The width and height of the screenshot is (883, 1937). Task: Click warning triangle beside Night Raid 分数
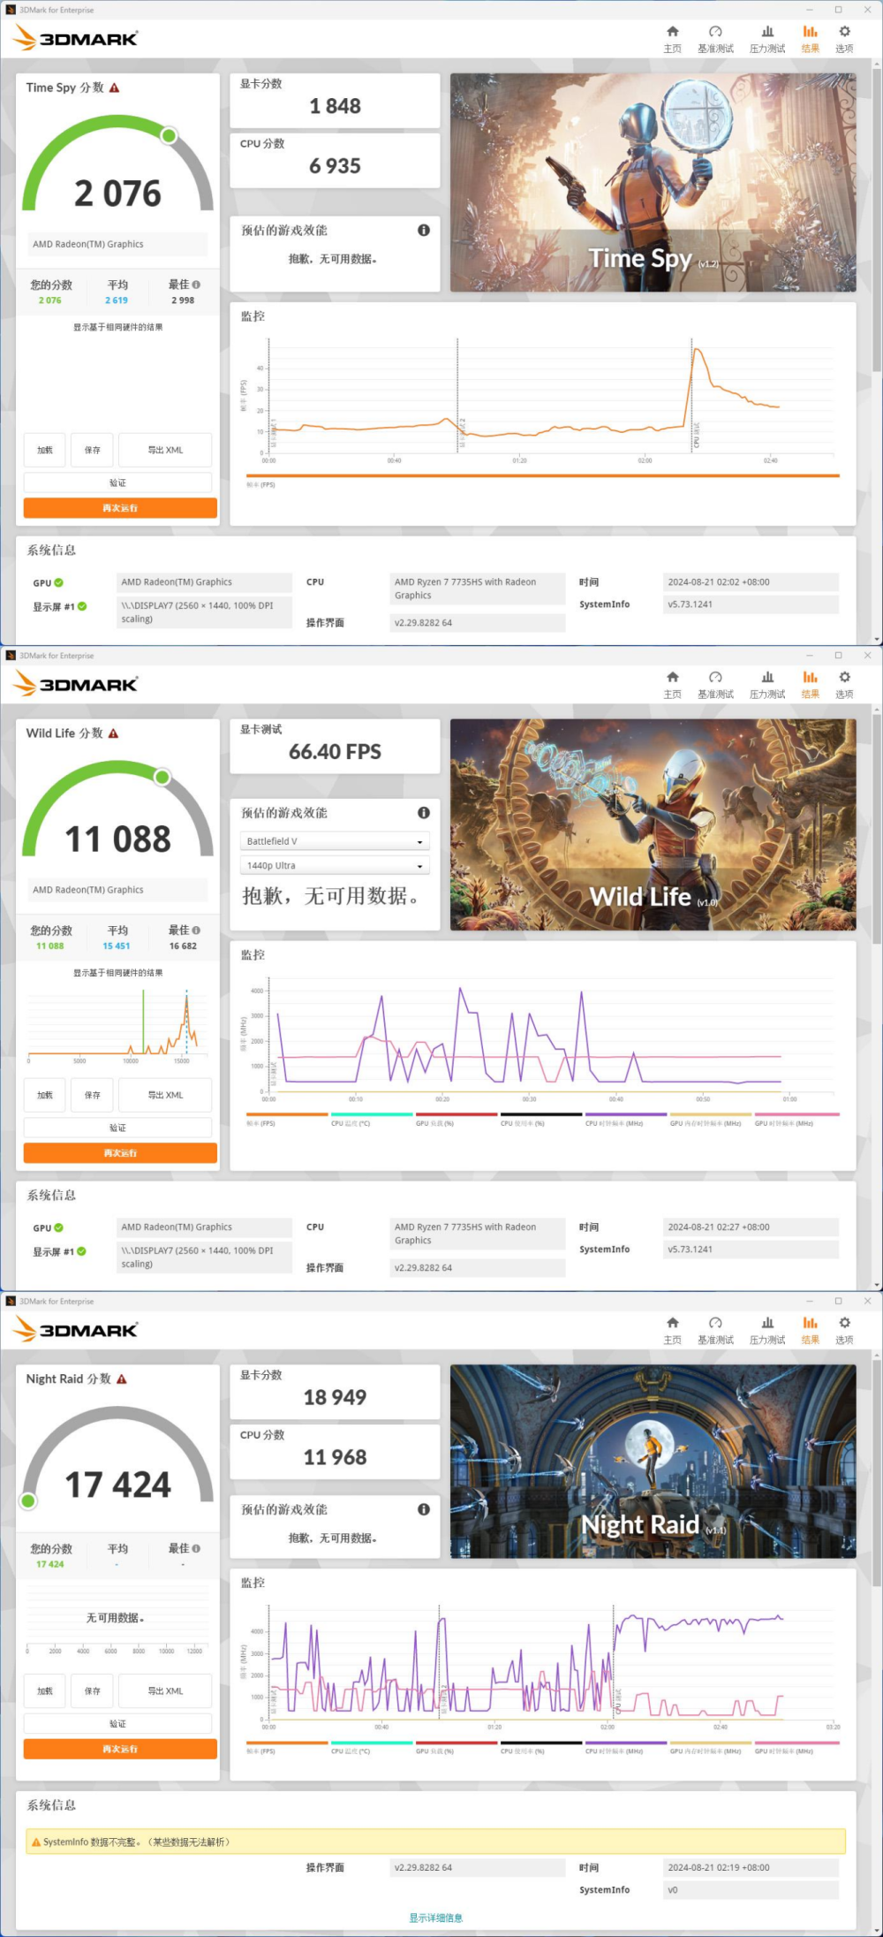pos(122,1379)
